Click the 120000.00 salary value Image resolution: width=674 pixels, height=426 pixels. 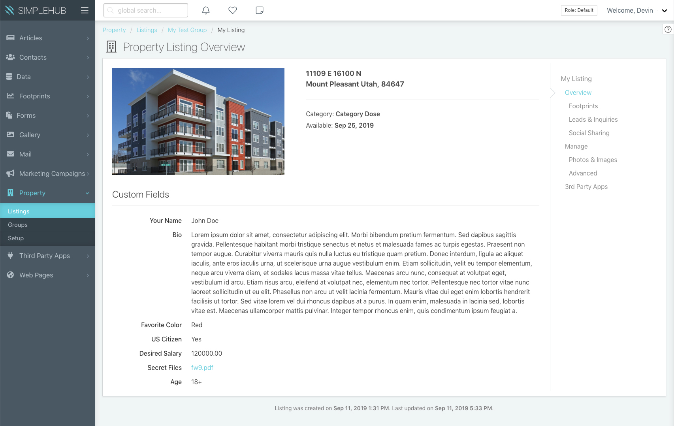coord(207,353)
